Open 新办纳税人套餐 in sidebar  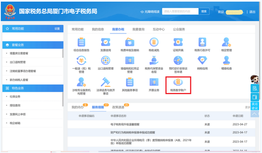coord(19,80)
